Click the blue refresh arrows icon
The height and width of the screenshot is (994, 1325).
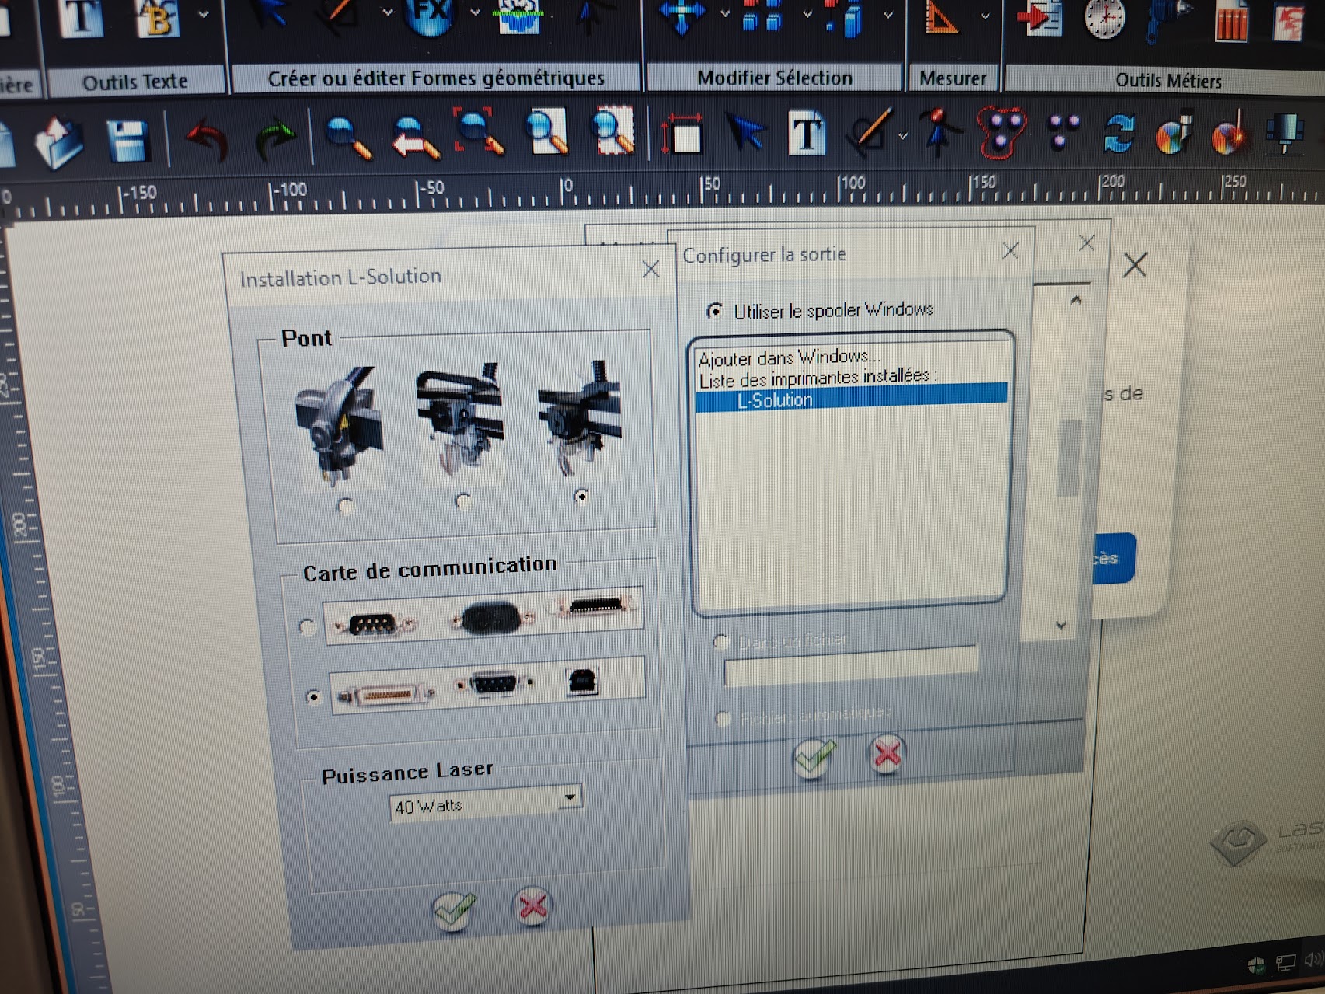coord(1118,133)
